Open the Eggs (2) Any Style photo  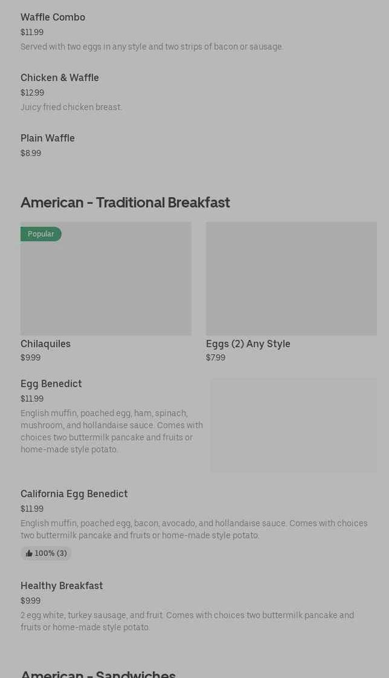tap(291, 279)
